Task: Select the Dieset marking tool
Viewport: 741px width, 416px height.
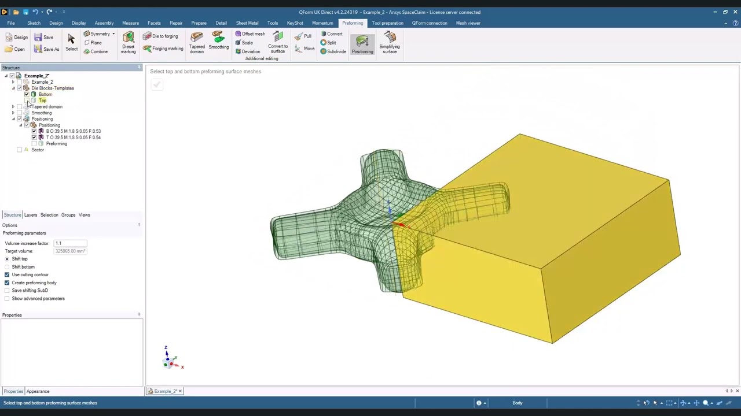Action: pyautogui.click(x=128, y=43)
